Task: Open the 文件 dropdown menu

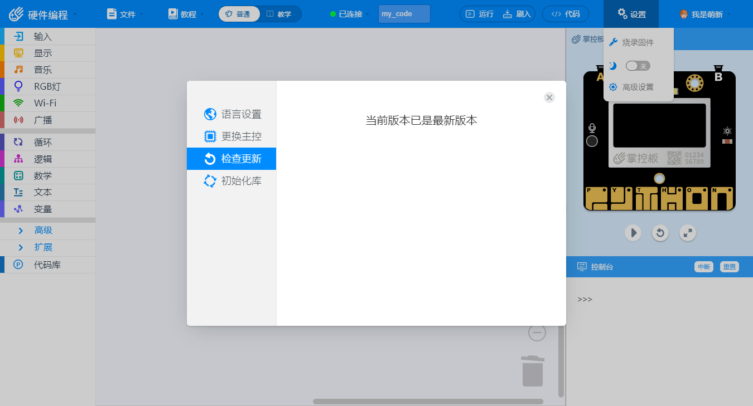Action: coord(125,14)
